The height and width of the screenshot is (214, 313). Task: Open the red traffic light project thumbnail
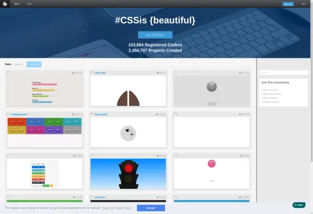click(128, 174)
